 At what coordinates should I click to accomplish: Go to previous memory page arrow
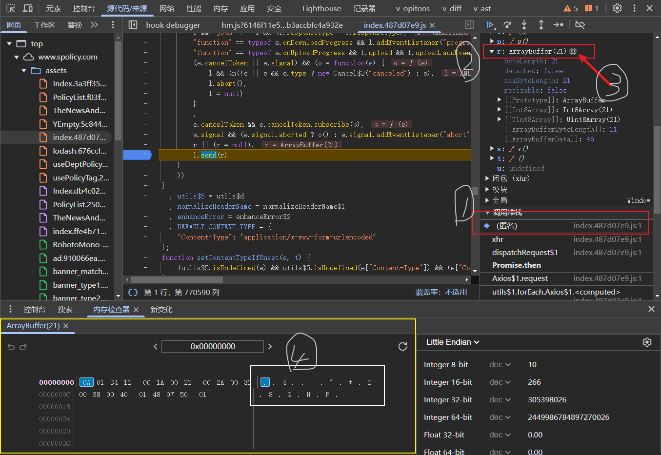pyautogui.click(x=156, y=346)
